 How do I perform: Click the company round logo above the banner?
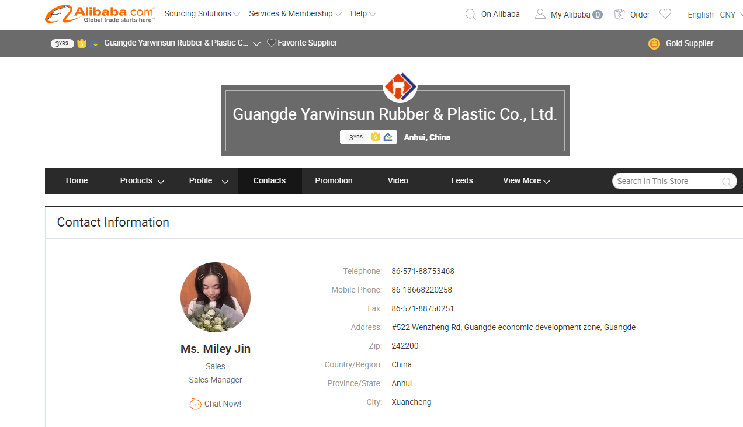pyautogui.click(x=400, y=86)
